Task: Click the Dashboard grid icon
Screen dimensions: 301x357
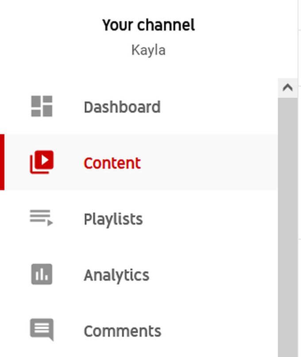Action: (42, 106)
